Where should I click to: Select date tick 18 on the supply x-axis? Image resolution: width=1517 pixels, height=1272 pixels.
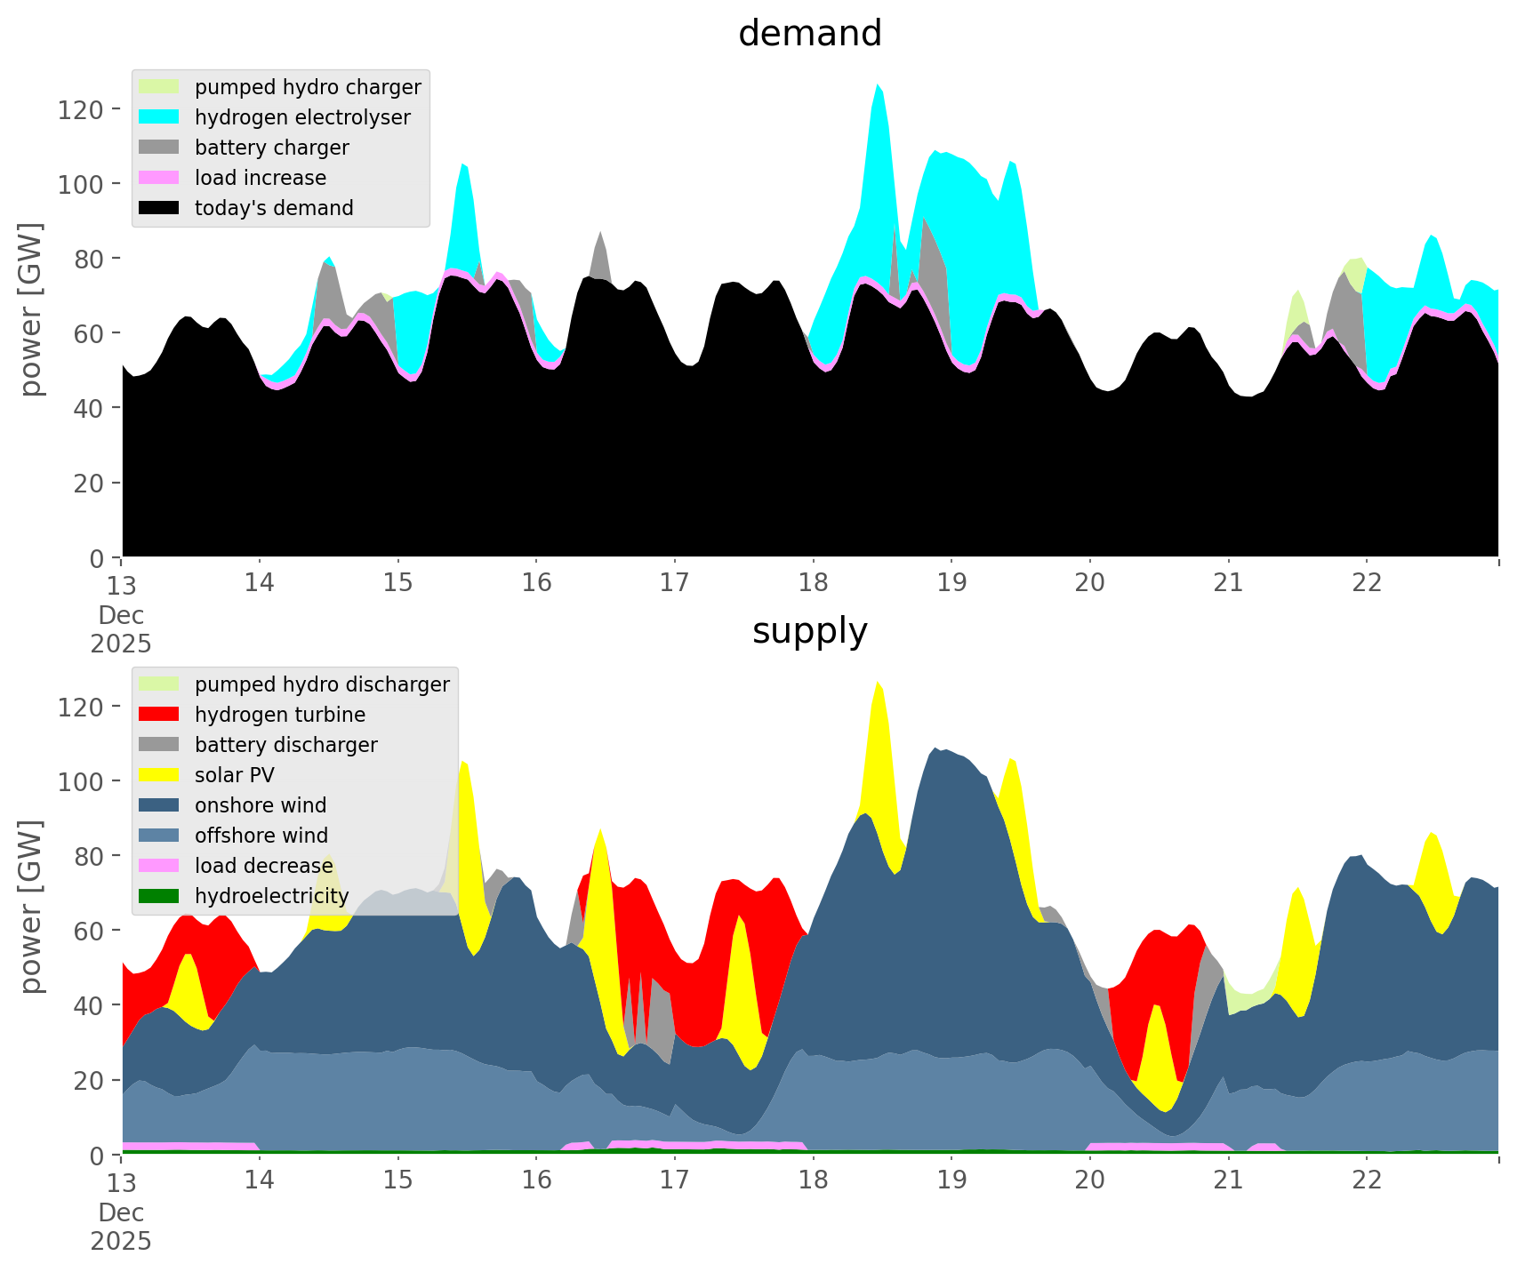813,1180
